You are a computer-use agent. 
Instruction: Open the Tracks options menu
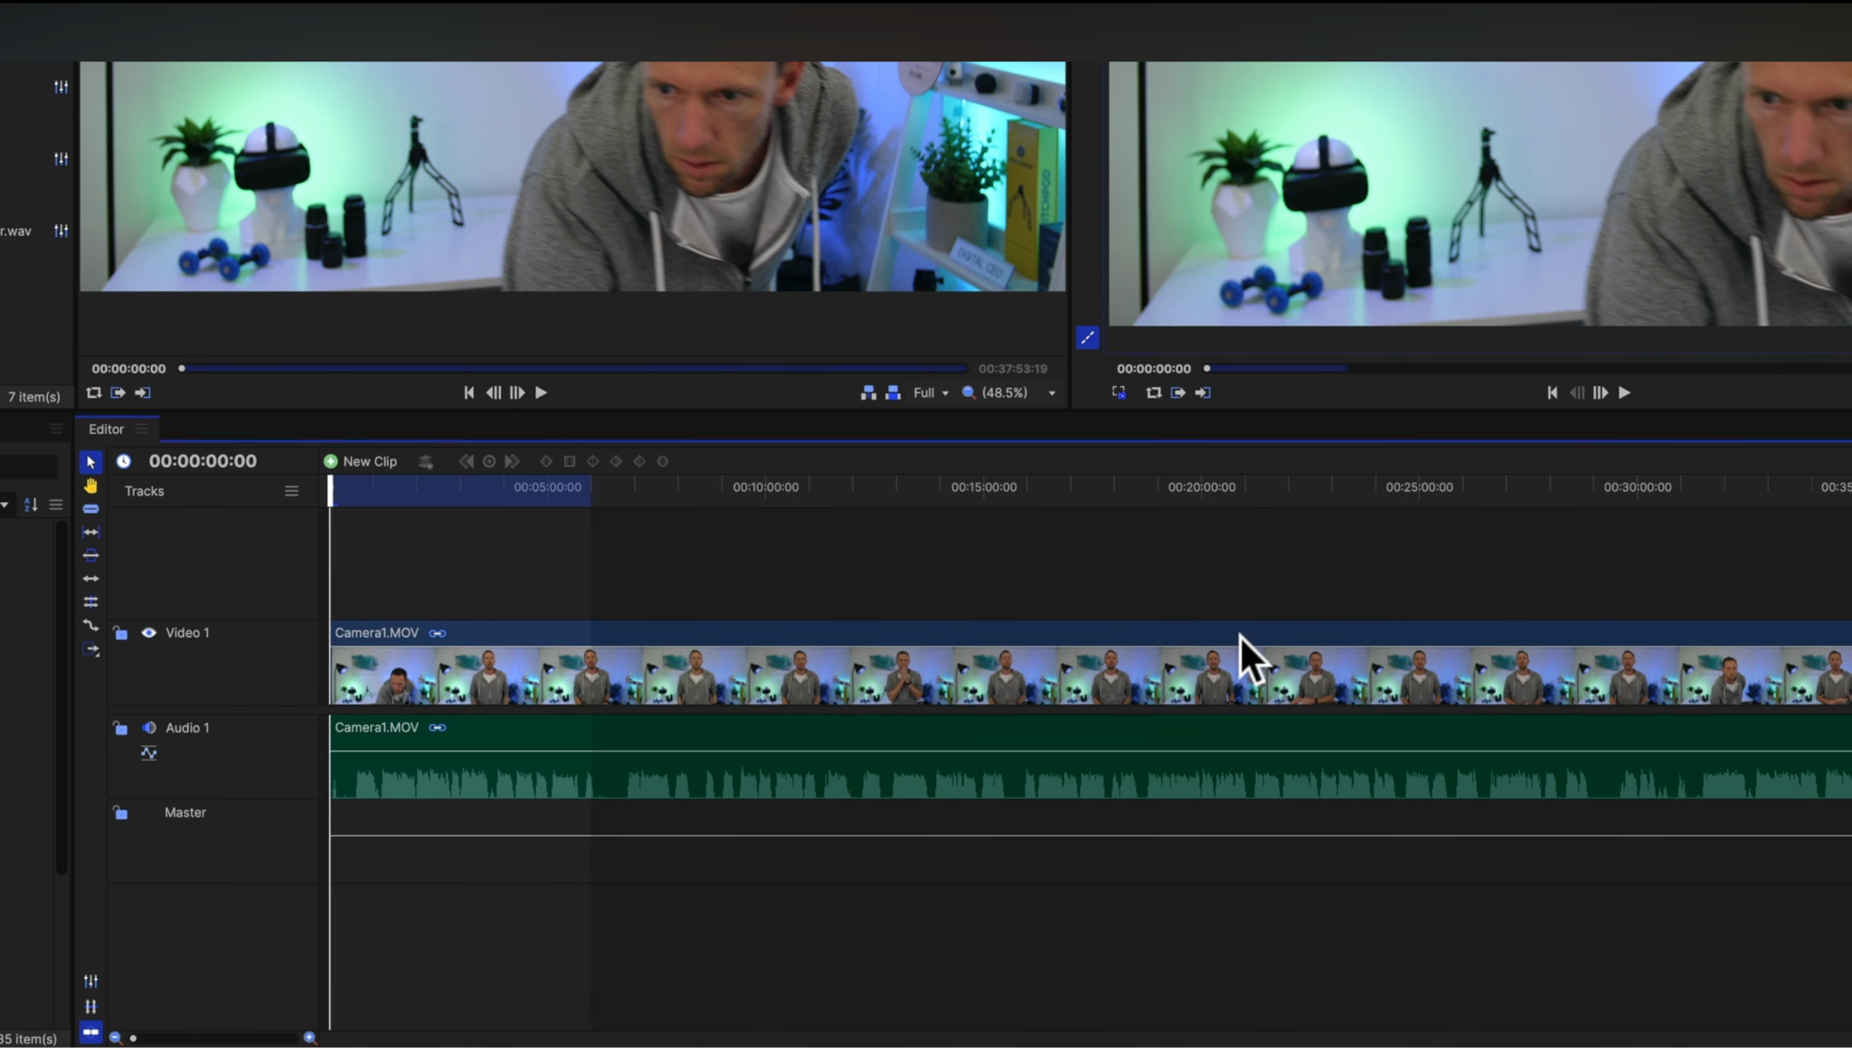point(291,490)
